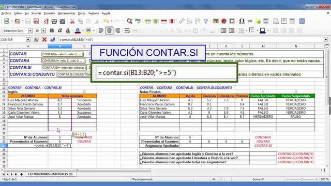Click row 17 header
This screenshot has width=331, height=186.
coord(4,117)
